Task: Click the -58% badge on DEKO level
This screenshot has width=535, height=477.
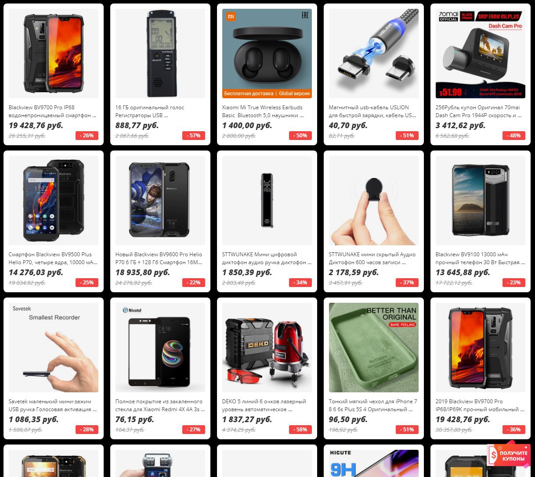Action: coord(300,430)
